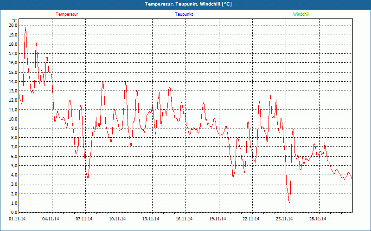This screenshot has width=371, height=231.
Task: Click the 0,0 y-axis value
Action: [x=14, y=212]
